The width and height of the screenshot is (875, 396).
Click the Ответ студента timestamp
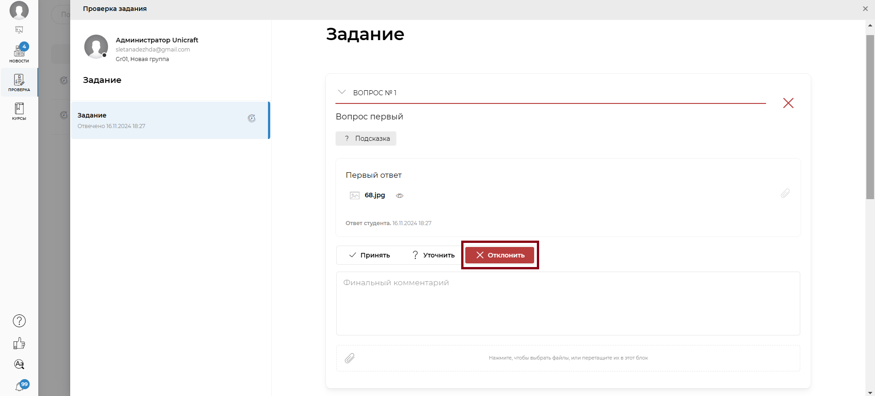(388, 223)
